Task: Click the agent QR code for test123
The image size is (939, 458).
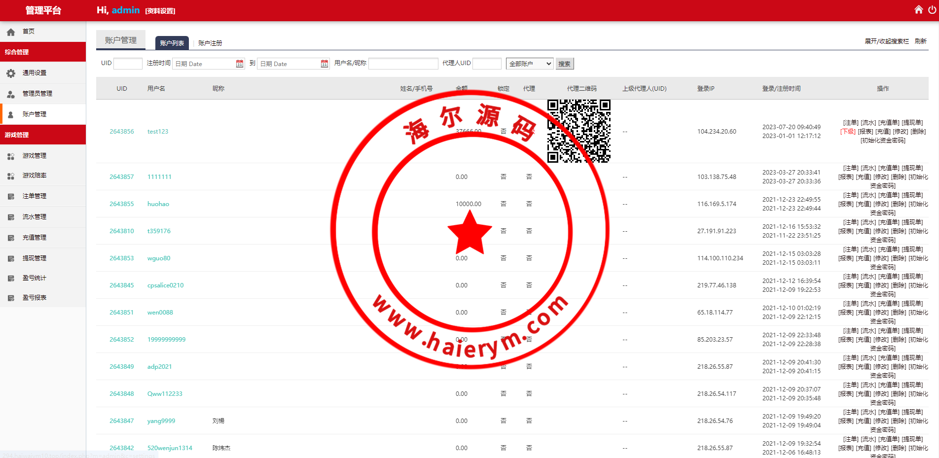Action: [579, 132]
